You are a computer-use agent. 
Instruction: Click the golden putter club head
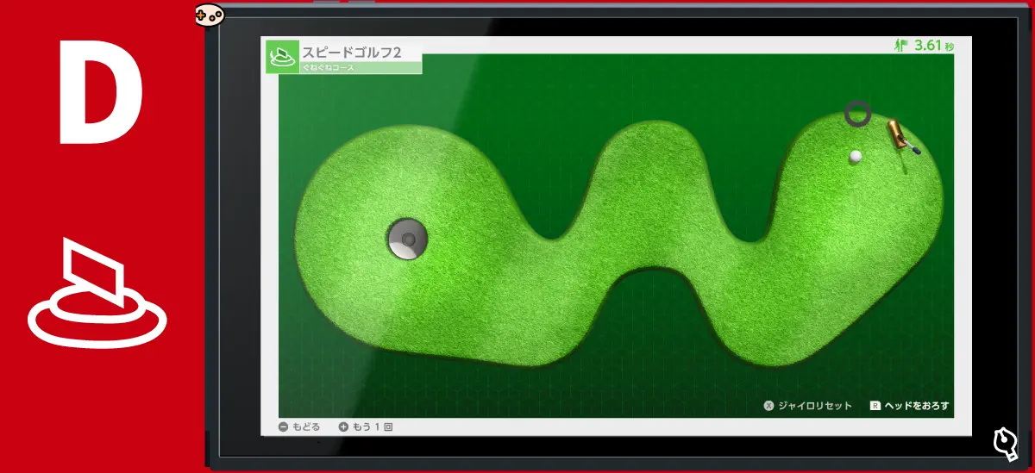tap(898, 134)
